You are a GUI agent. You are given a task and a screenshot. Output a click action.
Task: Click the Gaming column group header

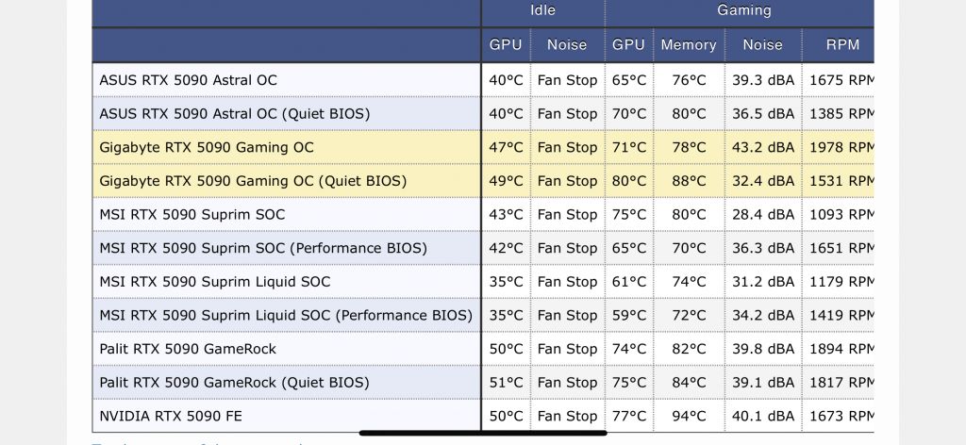[x=743, y=10]
